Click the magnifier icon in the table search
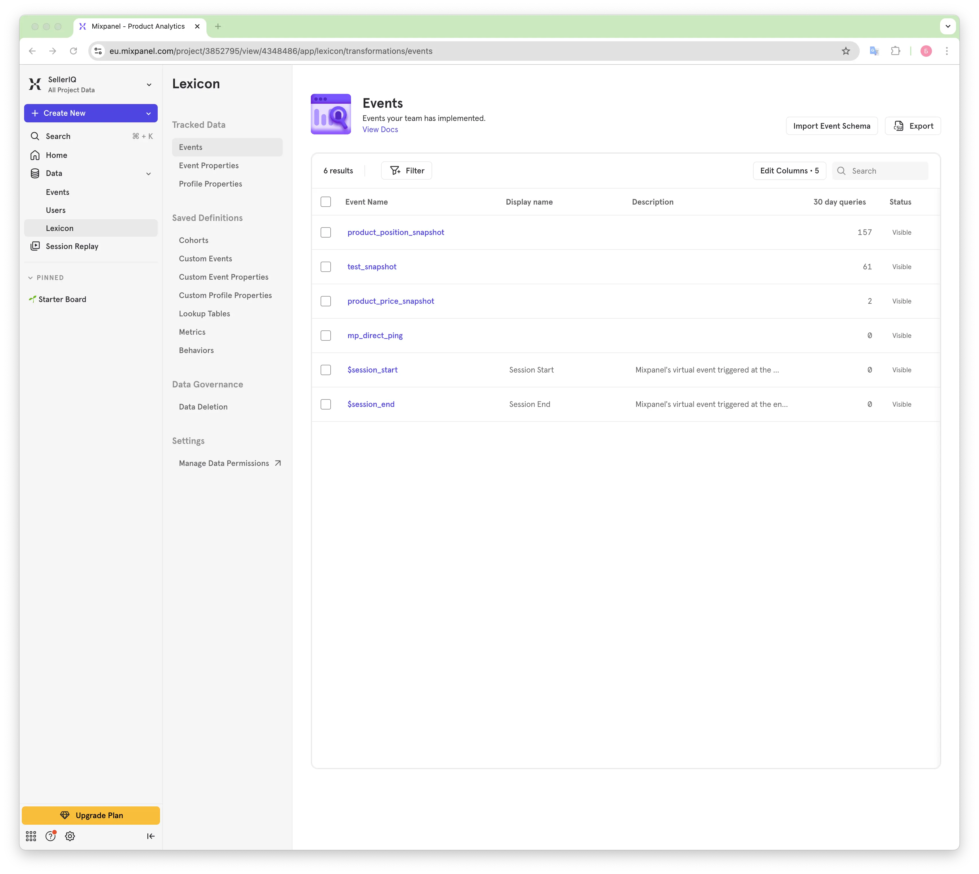979x874 pixels. 841,171
